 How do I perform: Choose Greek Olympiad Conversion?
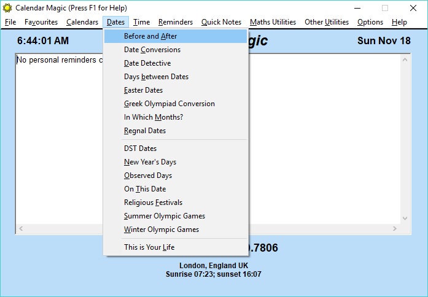pyautogui.click(x=169, y=104)
